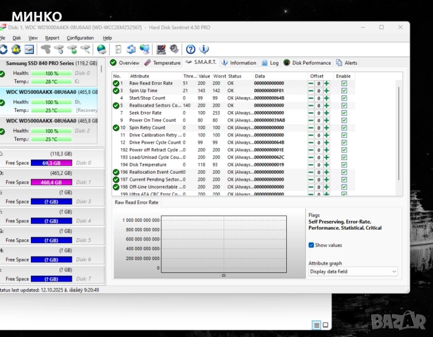Viewport: 433px width, 337px height.
Task: Click the two-monitors toolbar icon
Action: pyautogui.click(x=145, y=49)
